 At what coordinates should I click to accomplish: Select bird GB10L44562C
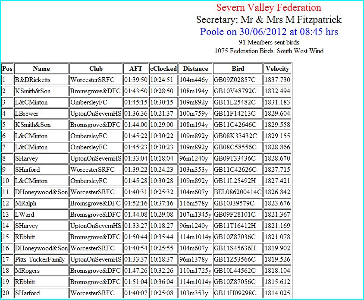pyautogui.click(x=235, y=271)
